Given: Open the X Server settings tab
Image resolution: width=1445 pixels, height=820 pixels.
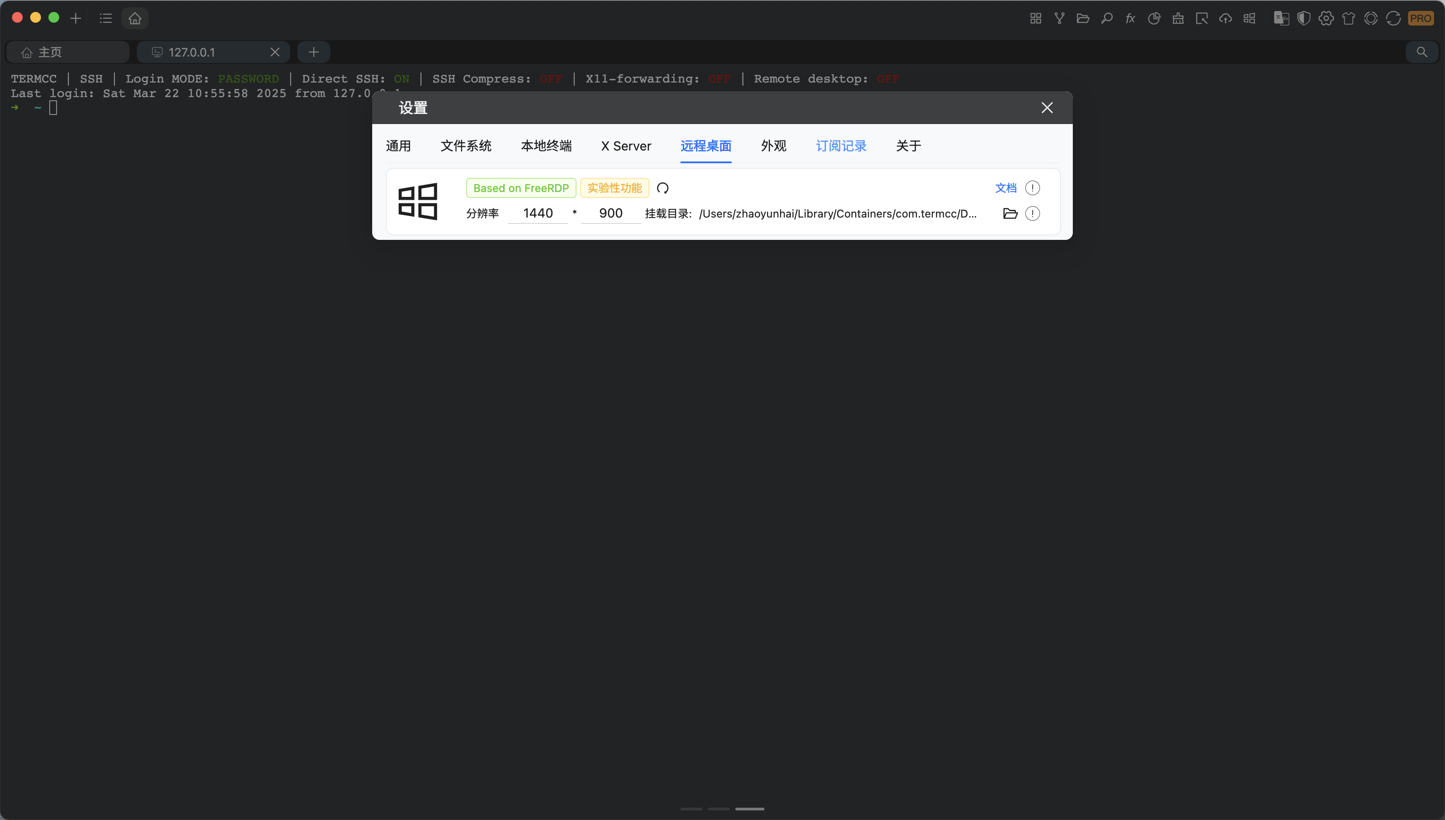Looking at the screenshot, I should point(626,146).
